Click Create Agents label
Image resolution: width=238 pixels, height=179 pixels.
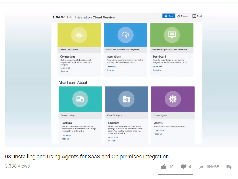[160, 115]
